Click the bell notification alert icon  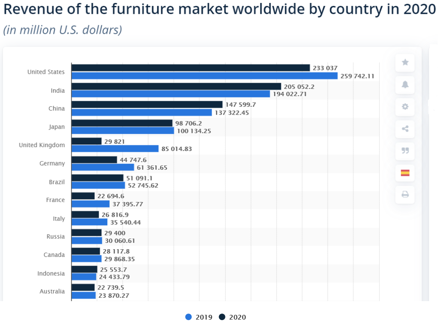tap(405, 85)
